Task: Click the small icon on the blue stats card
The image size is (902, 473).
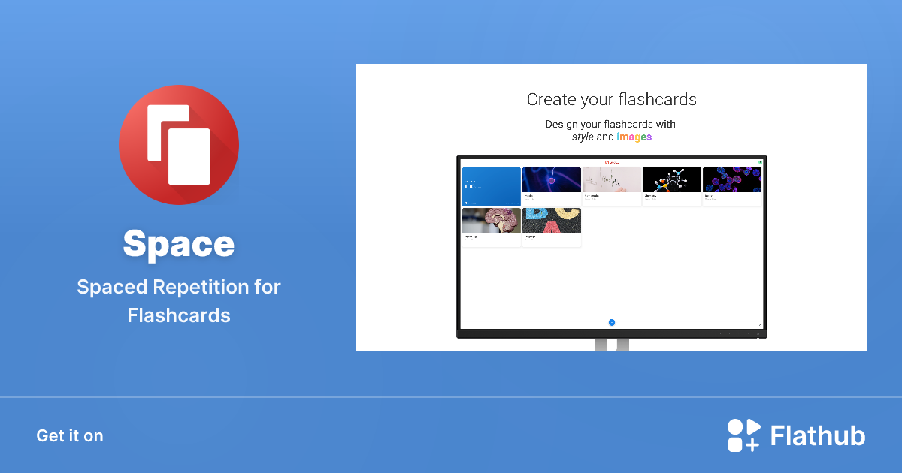Action: click(466, 202)
